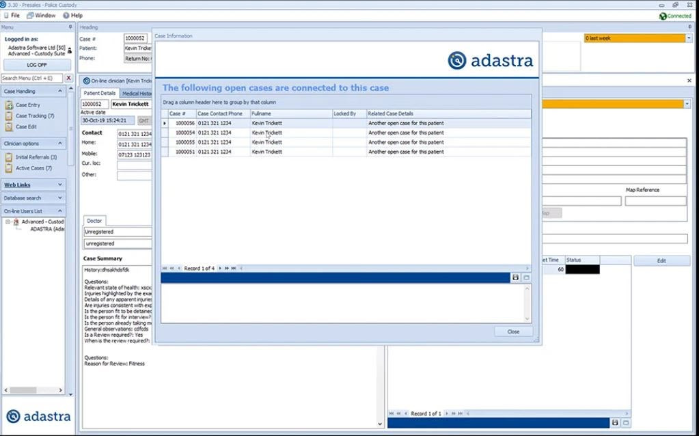
Task: Open the Window menu
Action: click(41, 16)
